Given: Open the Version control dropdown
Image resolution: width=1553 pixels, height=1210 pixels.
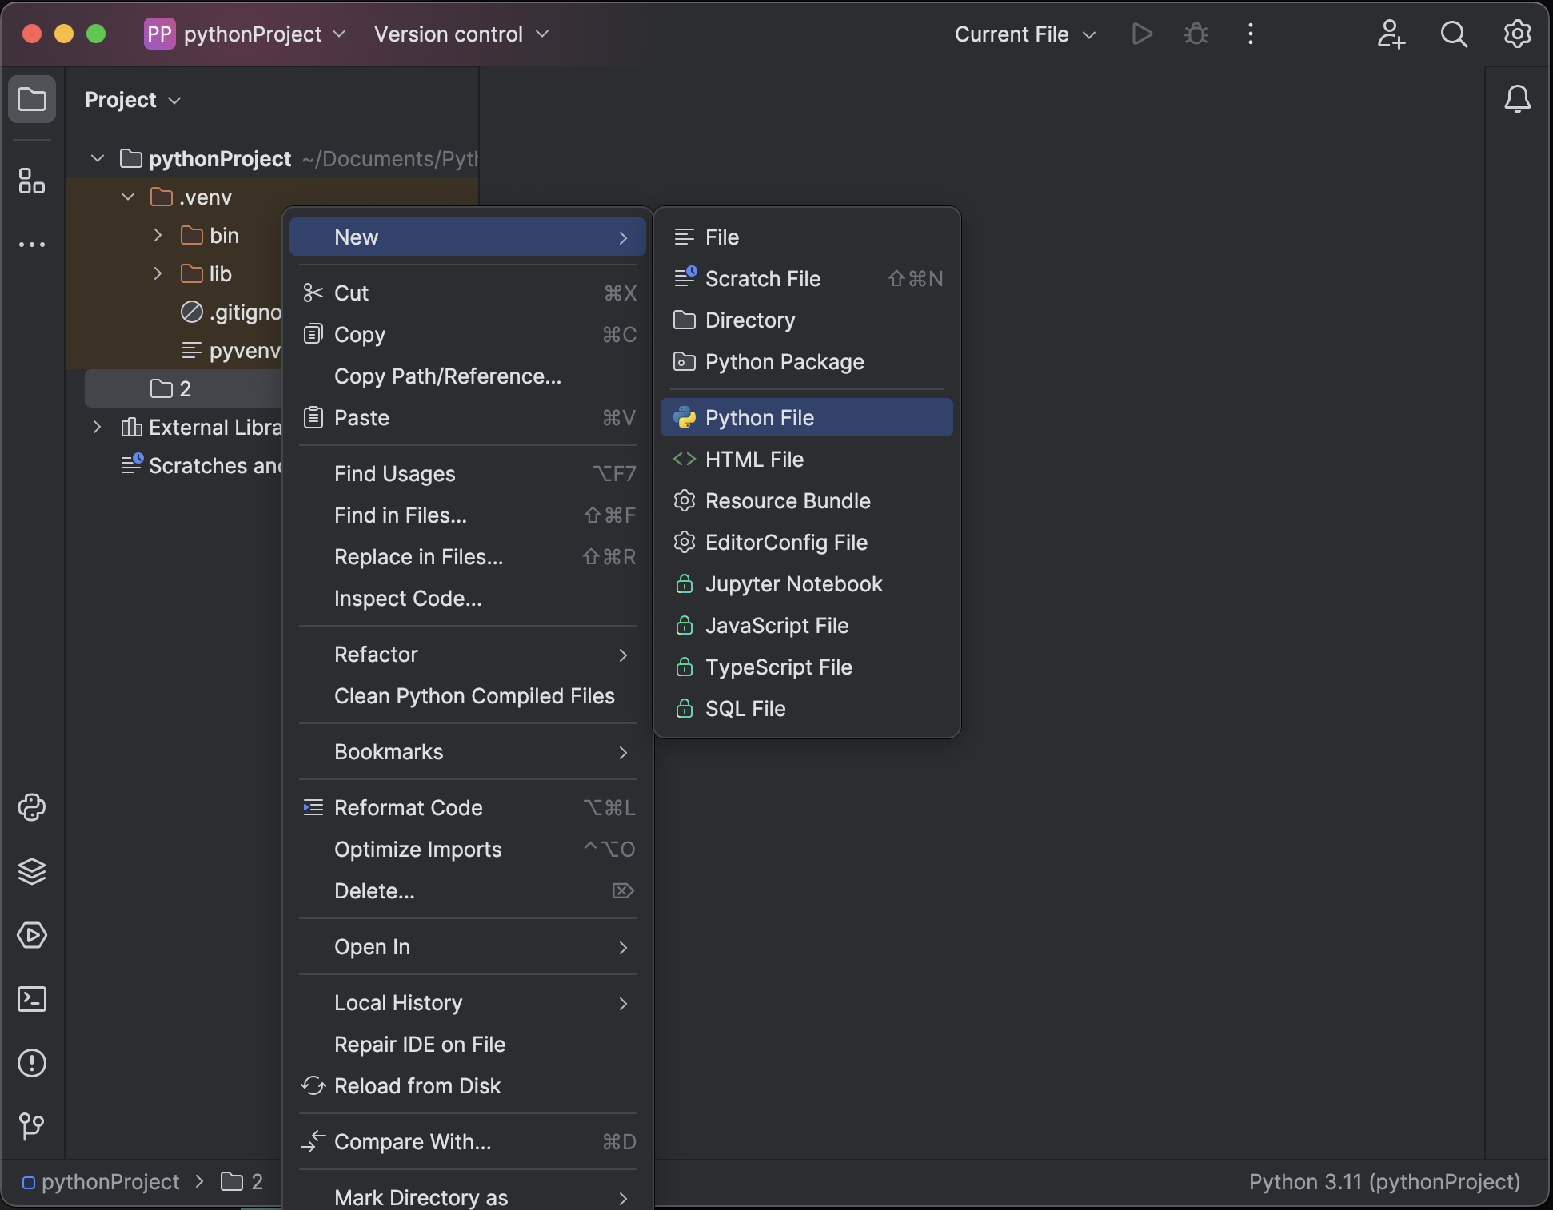Looking at the screenshot, I should [x=461, y=34].
